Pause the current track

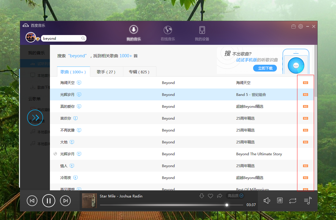[x=49, y=201]
